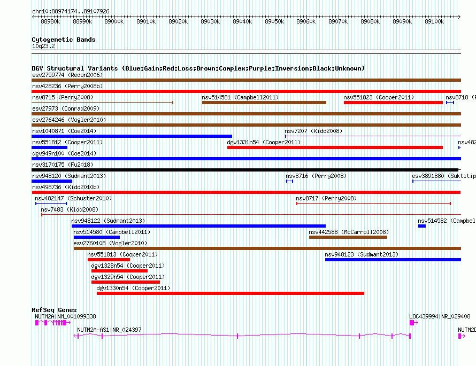The image size is (476, 366).
Task: Click the esv27973 (Conrad2009) brown bar
Action: (246, 114)
